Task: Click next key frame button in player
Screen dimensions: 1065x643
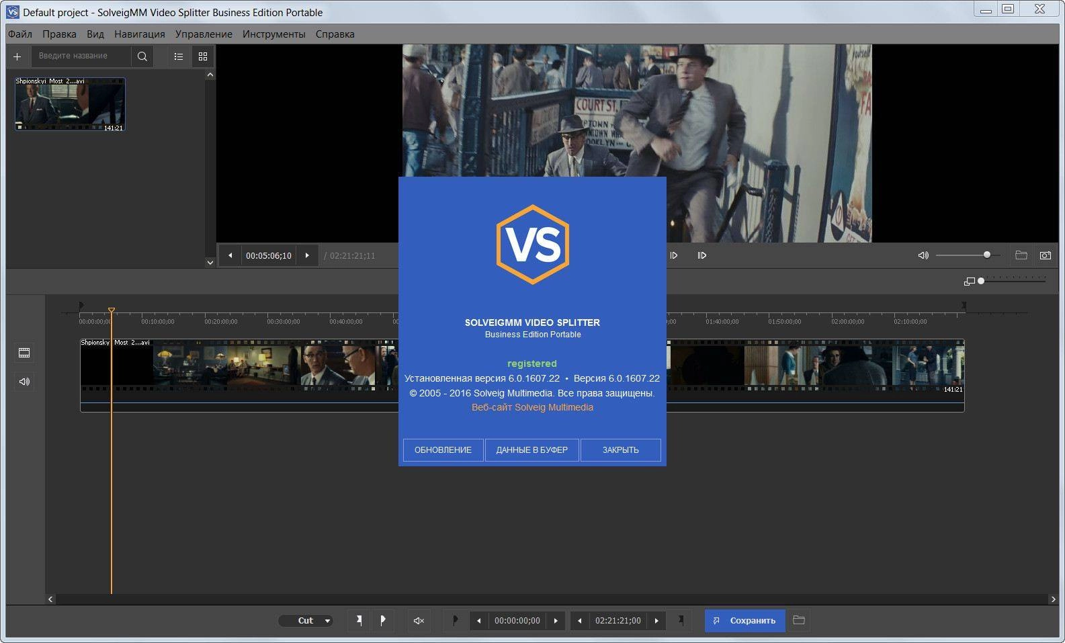Action: click(x=702, y=255)
